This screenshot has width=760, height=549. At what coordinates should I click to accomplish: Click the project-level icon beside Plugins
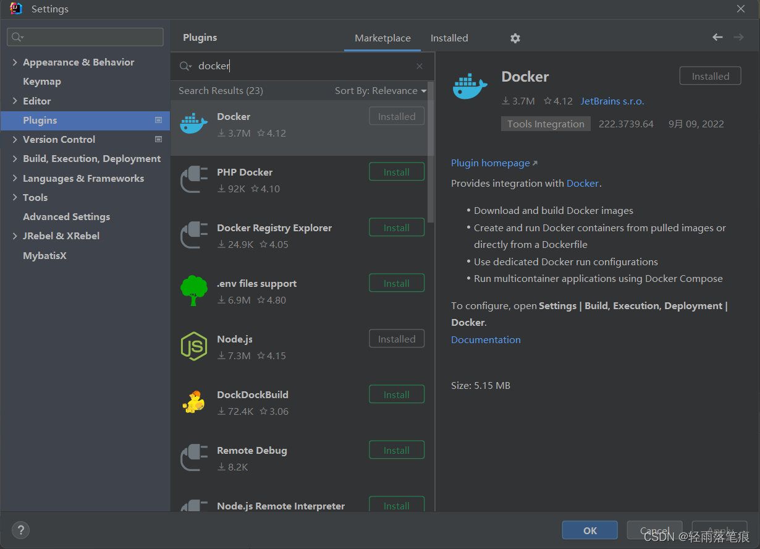coord(158,120)
